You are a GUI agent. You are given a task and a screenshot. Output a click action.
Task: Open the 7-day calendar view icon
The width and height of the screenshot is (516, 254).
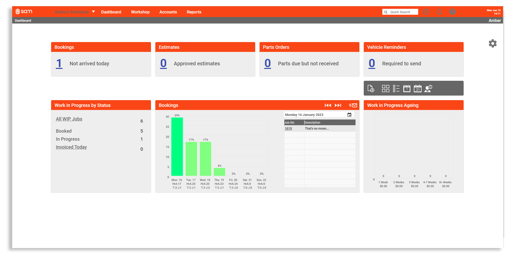tap(407, 88)
